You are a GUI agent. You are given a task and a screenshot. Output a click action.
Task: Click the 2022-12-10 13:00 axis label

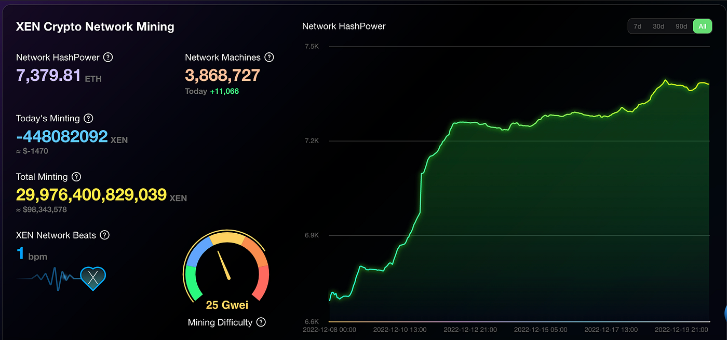(x=400, y=330)
